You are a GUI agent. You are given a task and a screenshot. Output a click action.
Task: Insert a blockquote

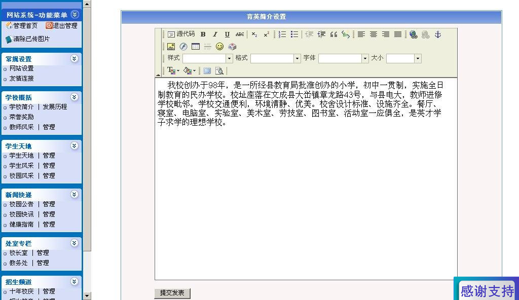point(333,34)
